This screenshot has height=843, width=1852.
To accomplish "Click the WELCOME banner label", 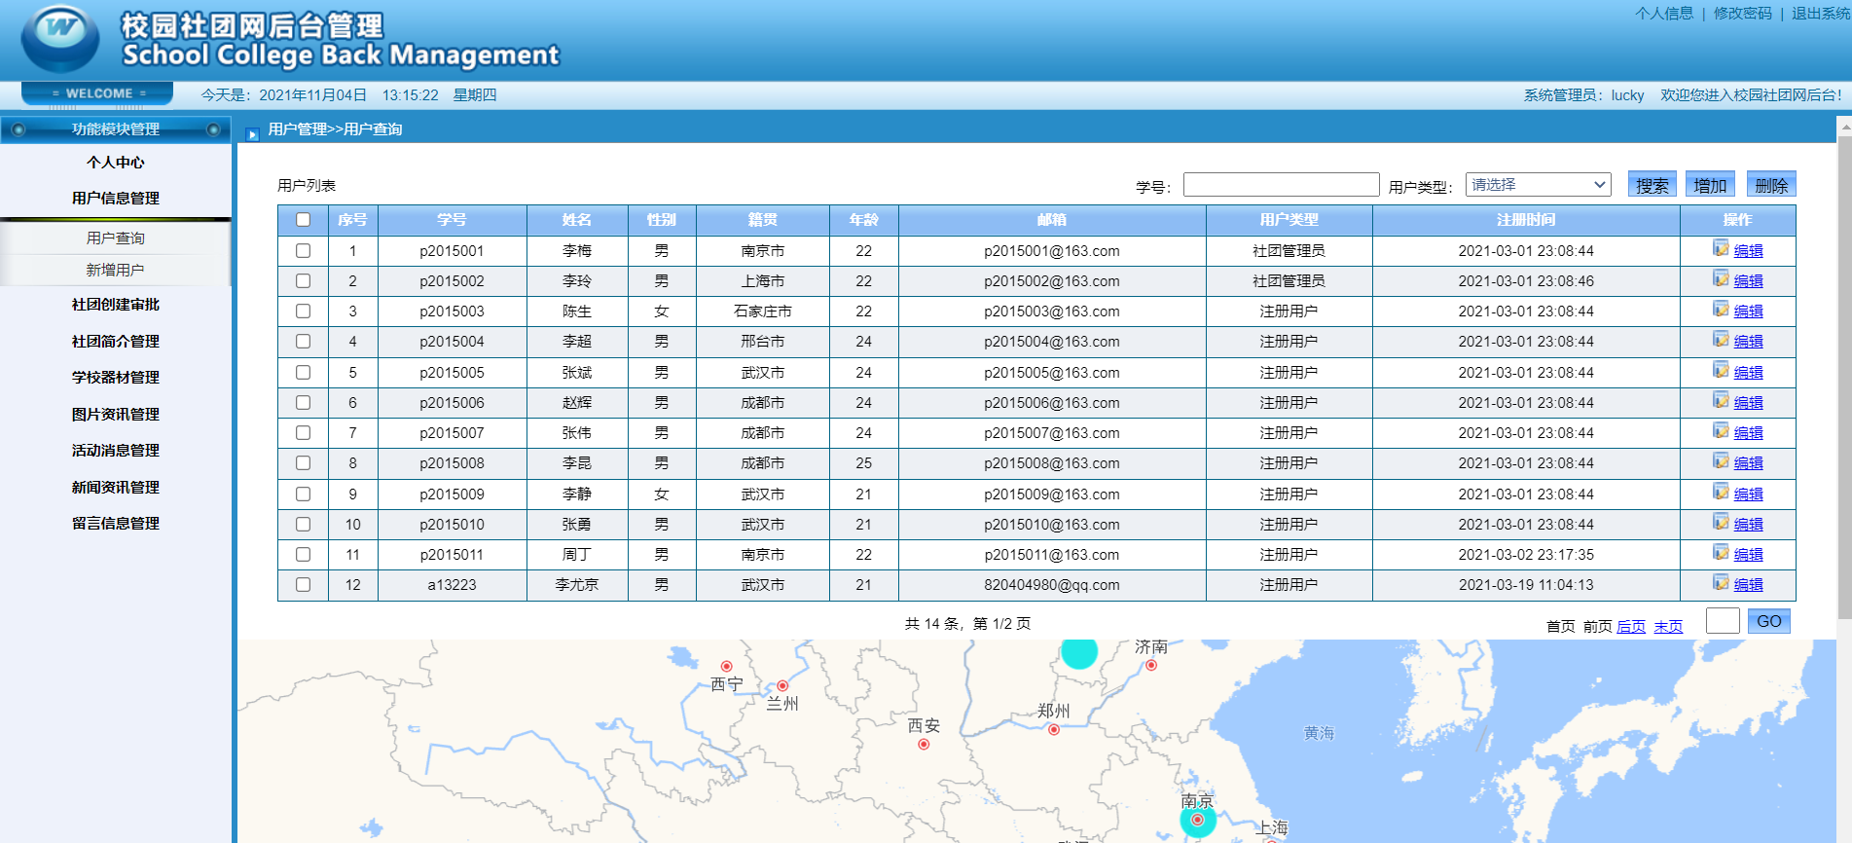I will (x=98, y=93).
